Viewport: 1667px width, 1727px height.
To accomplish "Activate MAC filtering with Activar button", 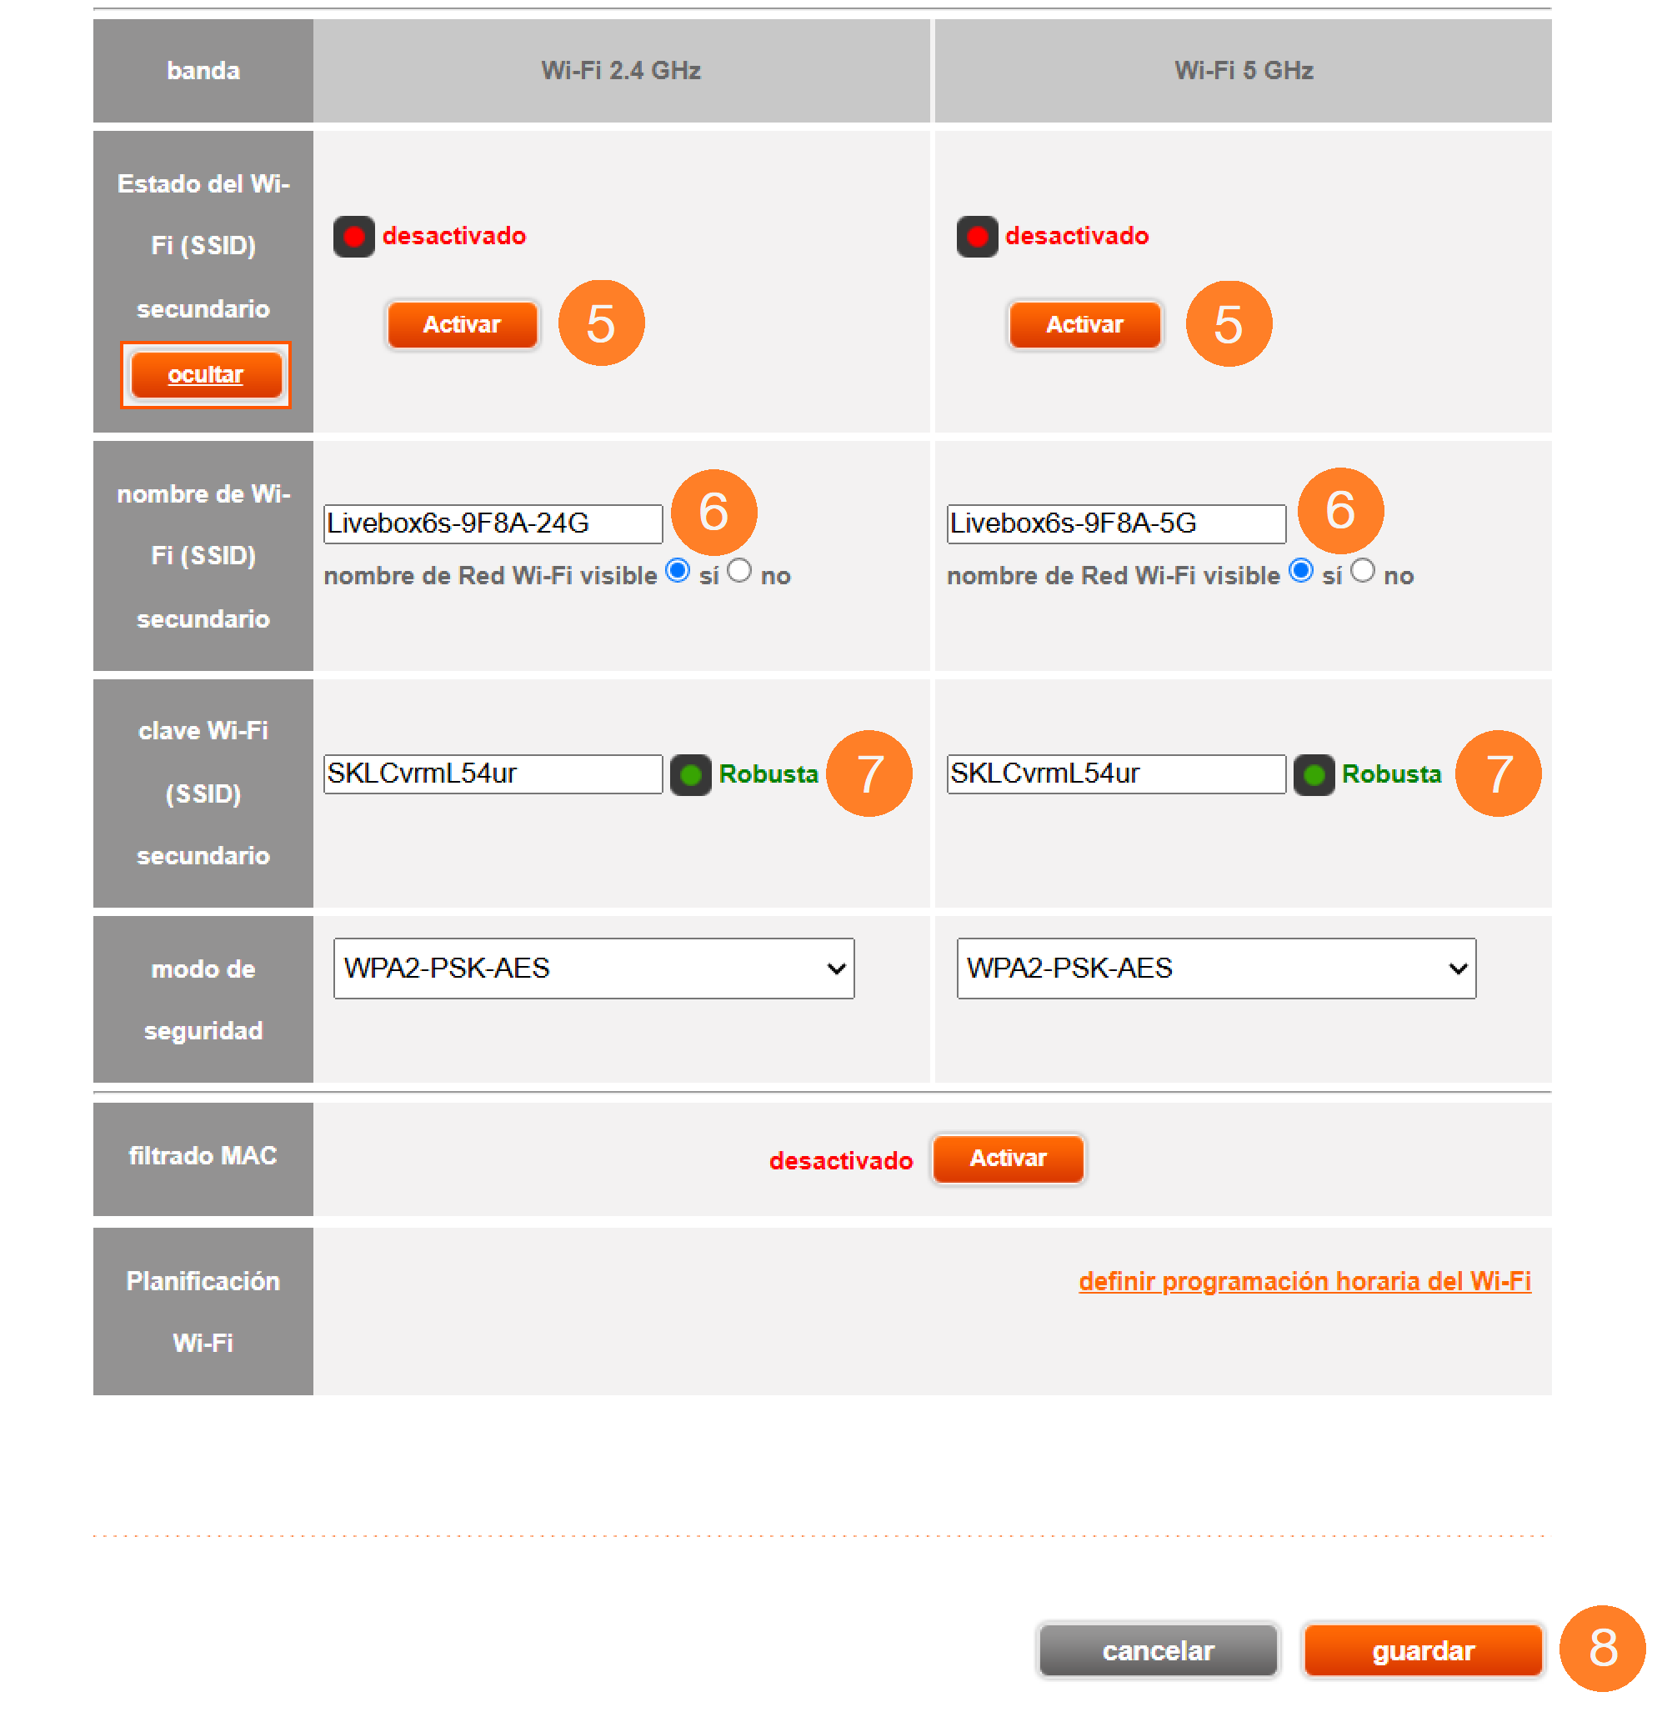I will 1007,1158.
